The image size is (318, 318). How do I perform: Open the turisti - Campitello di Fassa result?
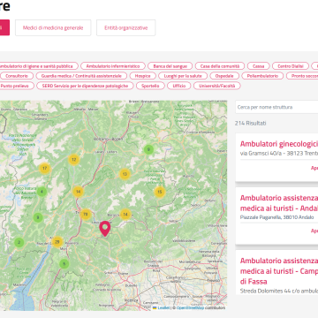[279, 271]
